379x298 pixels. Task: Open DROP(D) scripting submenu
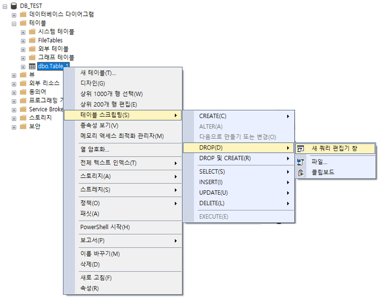click(x=239, y=148)
